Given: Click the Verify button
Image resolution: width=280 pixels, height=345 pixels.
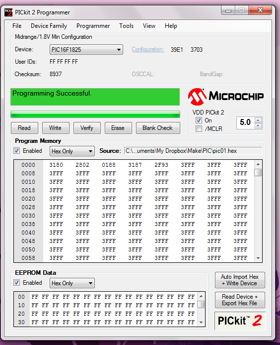Looking at the screenshot, I should click(x=87, y=128).
